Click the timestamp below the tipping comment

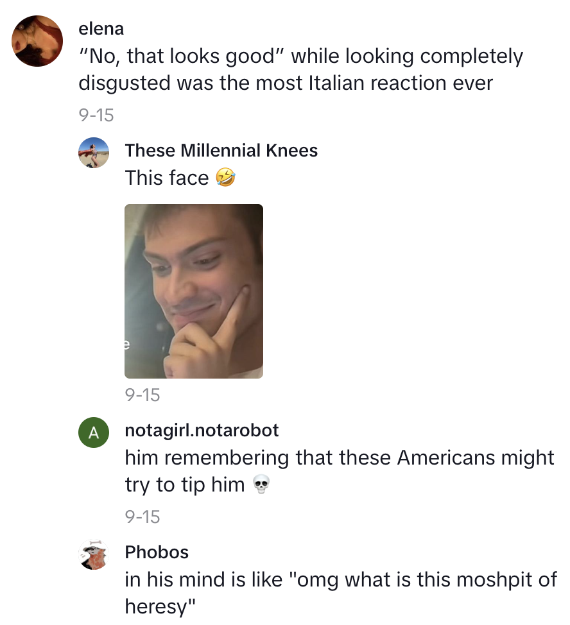pyautogui.click(x=144, y=517)
